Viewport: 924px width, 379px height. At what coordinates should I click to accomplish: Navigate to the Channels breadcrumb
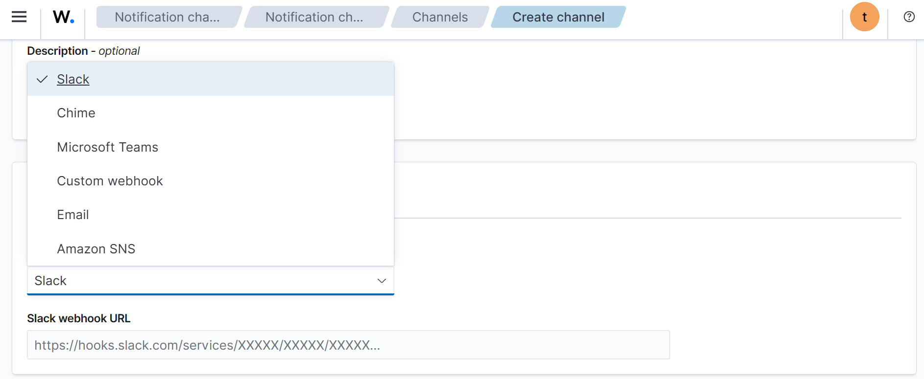(440, 17)
